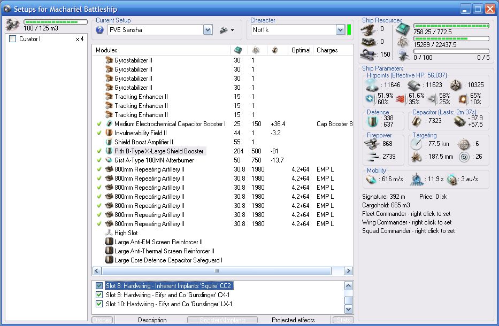The width and height of the screenshot is (499, 326).
Task: Click the drone bay capacity progress bar
Action: click(56, 22)
